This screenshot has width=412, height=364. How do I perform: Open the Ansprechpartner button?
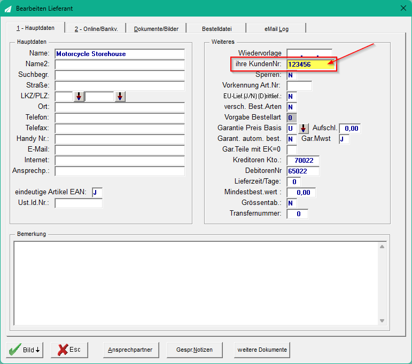(x=131, y=350)
